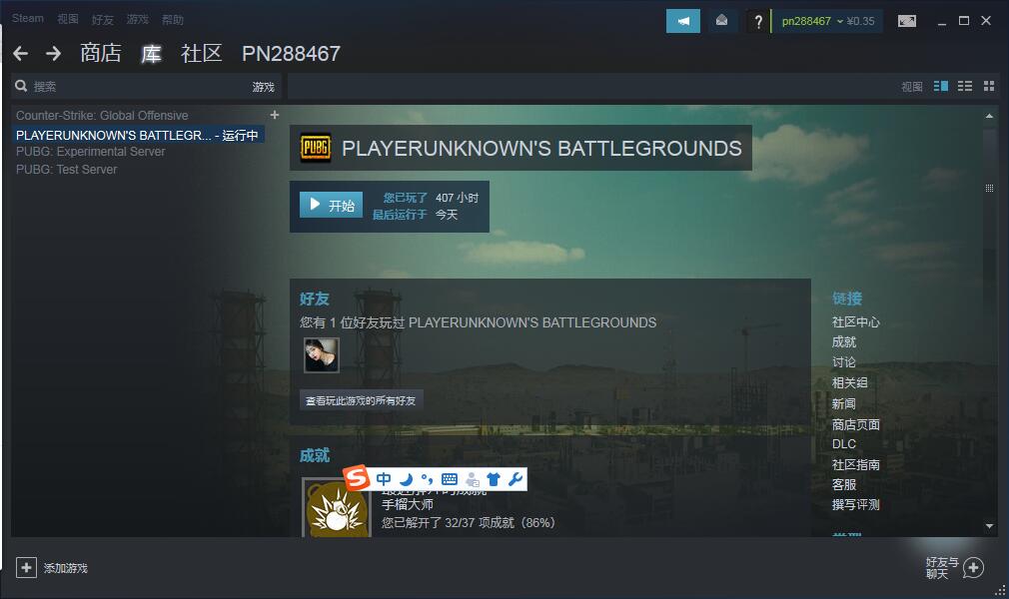Click the 好友 section heading
This screenshot has width=1009, height=599.
click(x=314, y=299)
